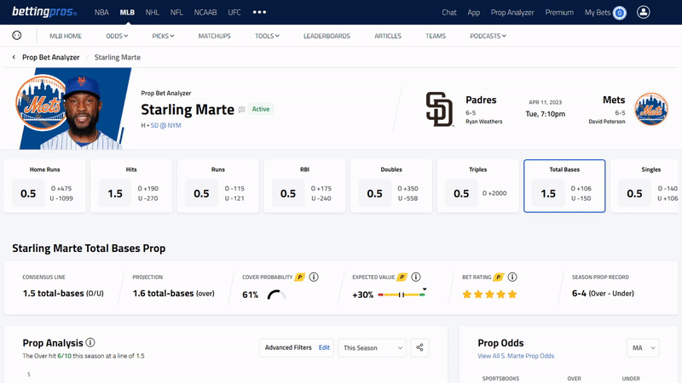
Task: Open the Leaderboards page
Action: [x=327, y=36]
